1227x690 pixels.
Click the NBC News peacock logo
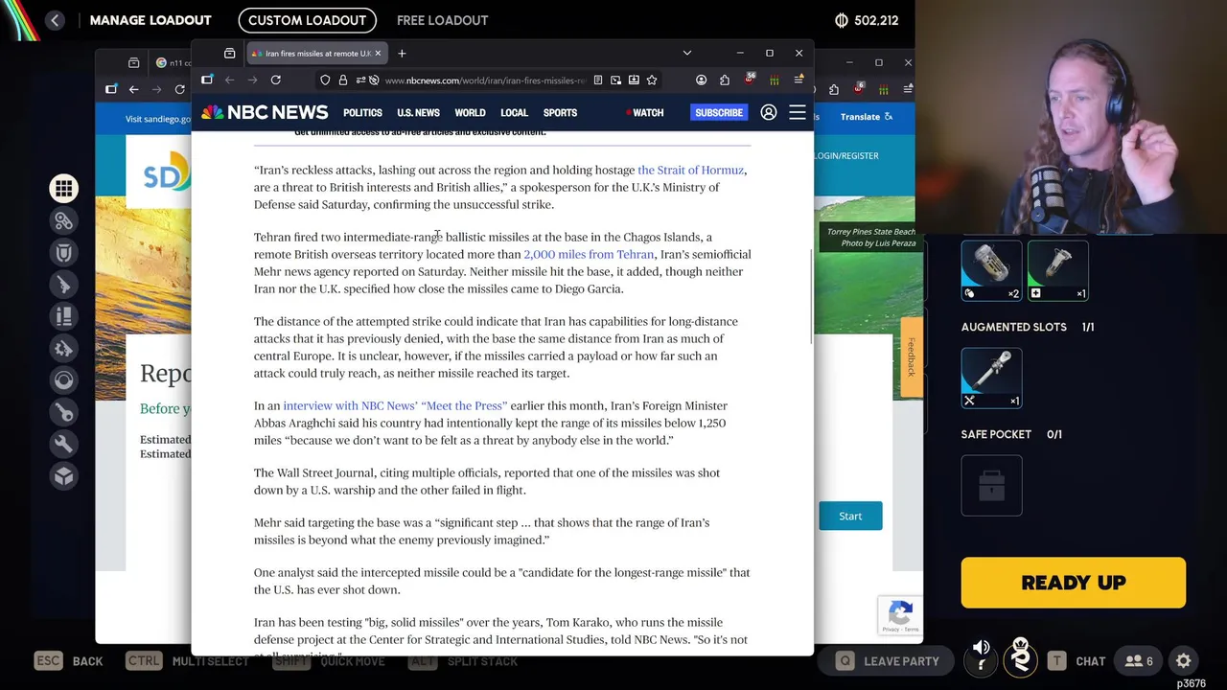tap(265, 113)
